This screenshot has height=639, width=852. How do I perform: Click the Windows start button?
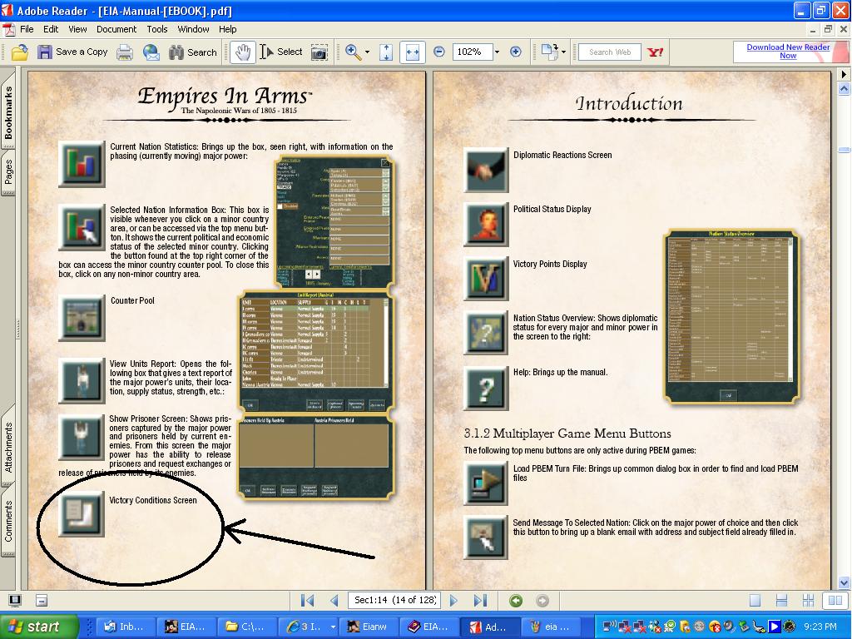[40, 627]
